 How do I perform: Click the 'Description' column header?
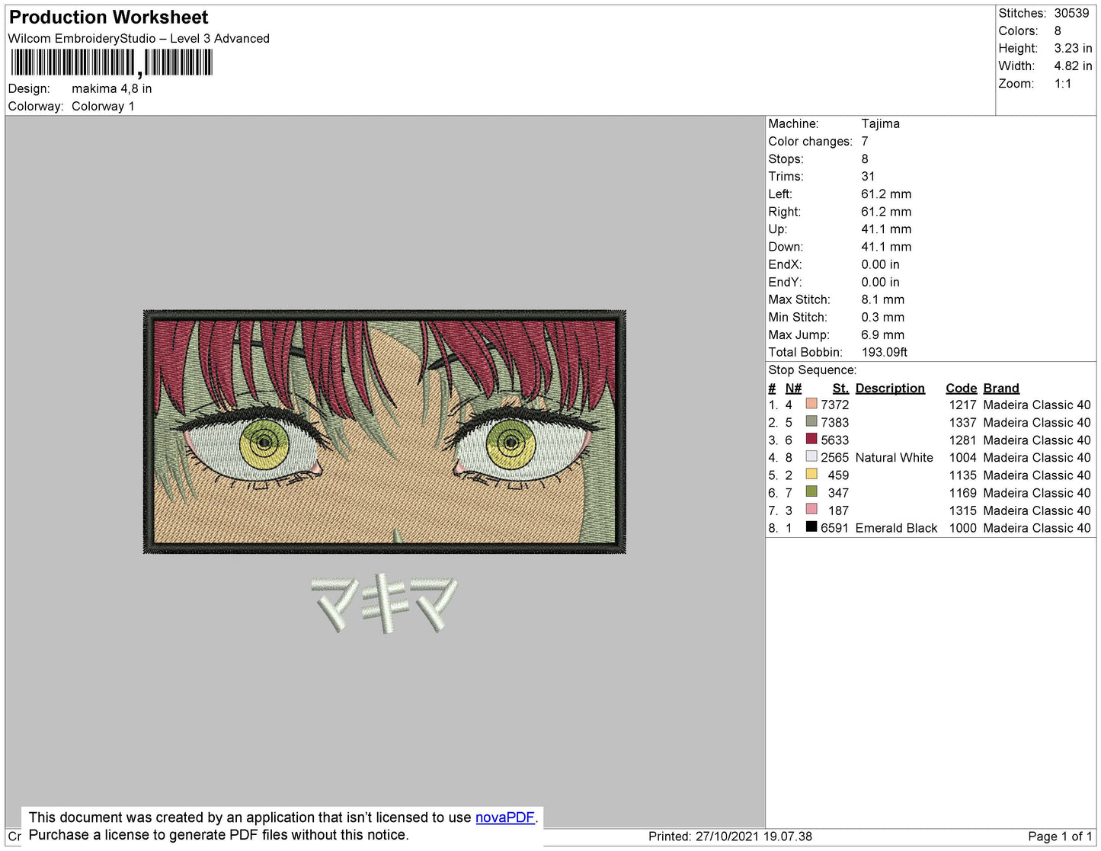coord(890,388)
